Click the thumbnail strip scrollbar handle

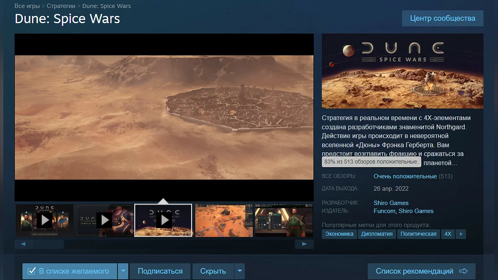(x=49, y=244)
